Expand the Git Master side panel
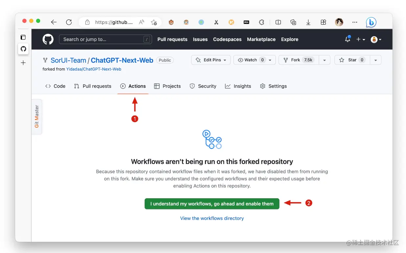The width and height of the screenshot is (406, 253). 37,116
